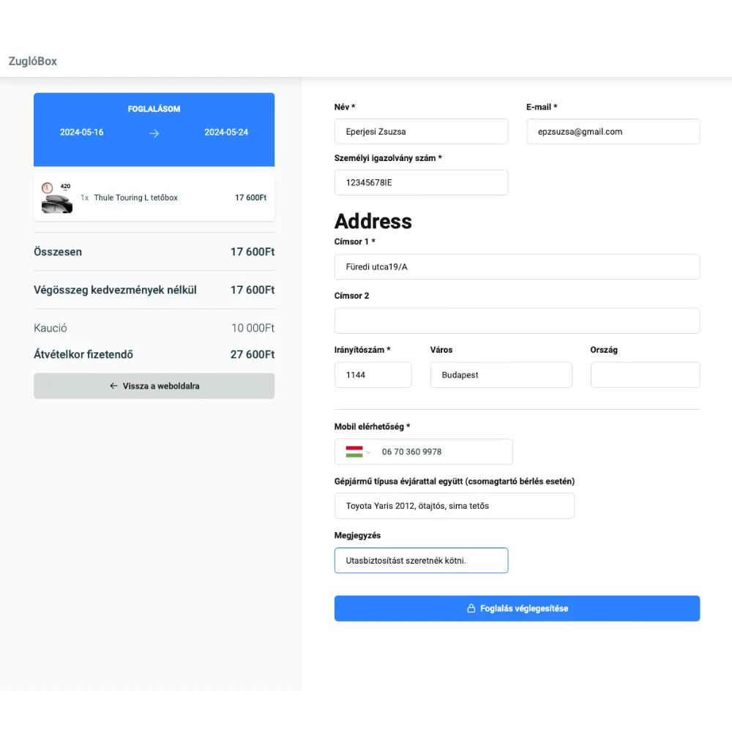Click the Thule Touring L roof box thumbnail
This screenshot has height=732, width=732.
pos(57,198)
